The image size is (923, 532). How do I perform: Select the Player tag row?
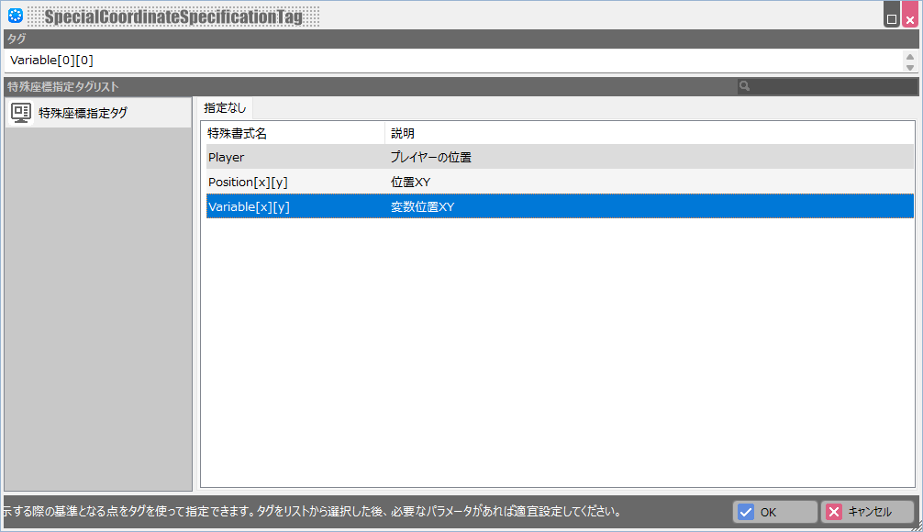294,157
